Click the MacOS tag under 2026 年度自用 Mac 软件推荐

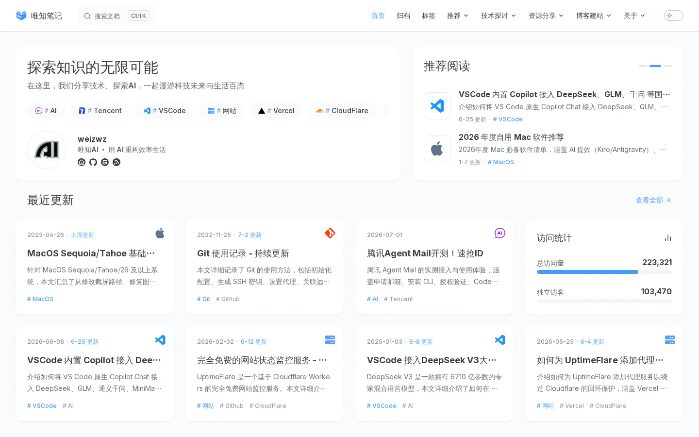501,162
